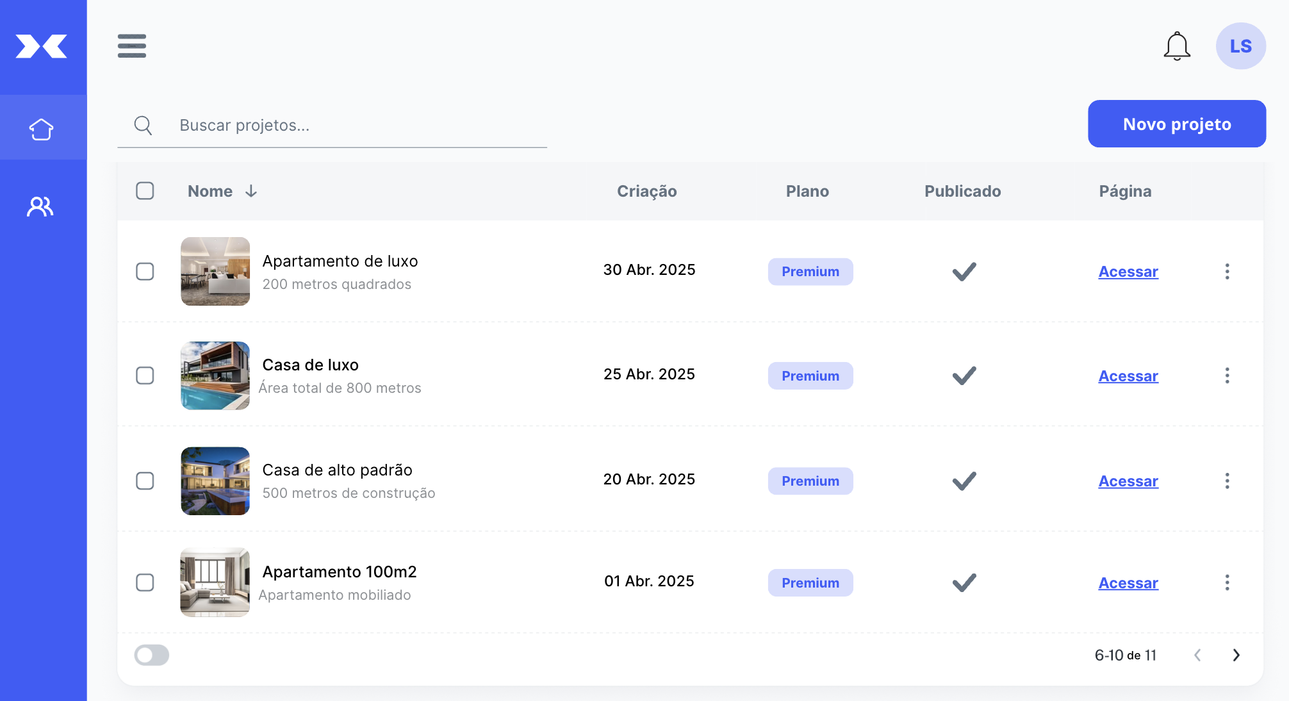Screen dimensions: 1289x701
Task: Go to the next page with the right chevron
Action: (1236, 655)
